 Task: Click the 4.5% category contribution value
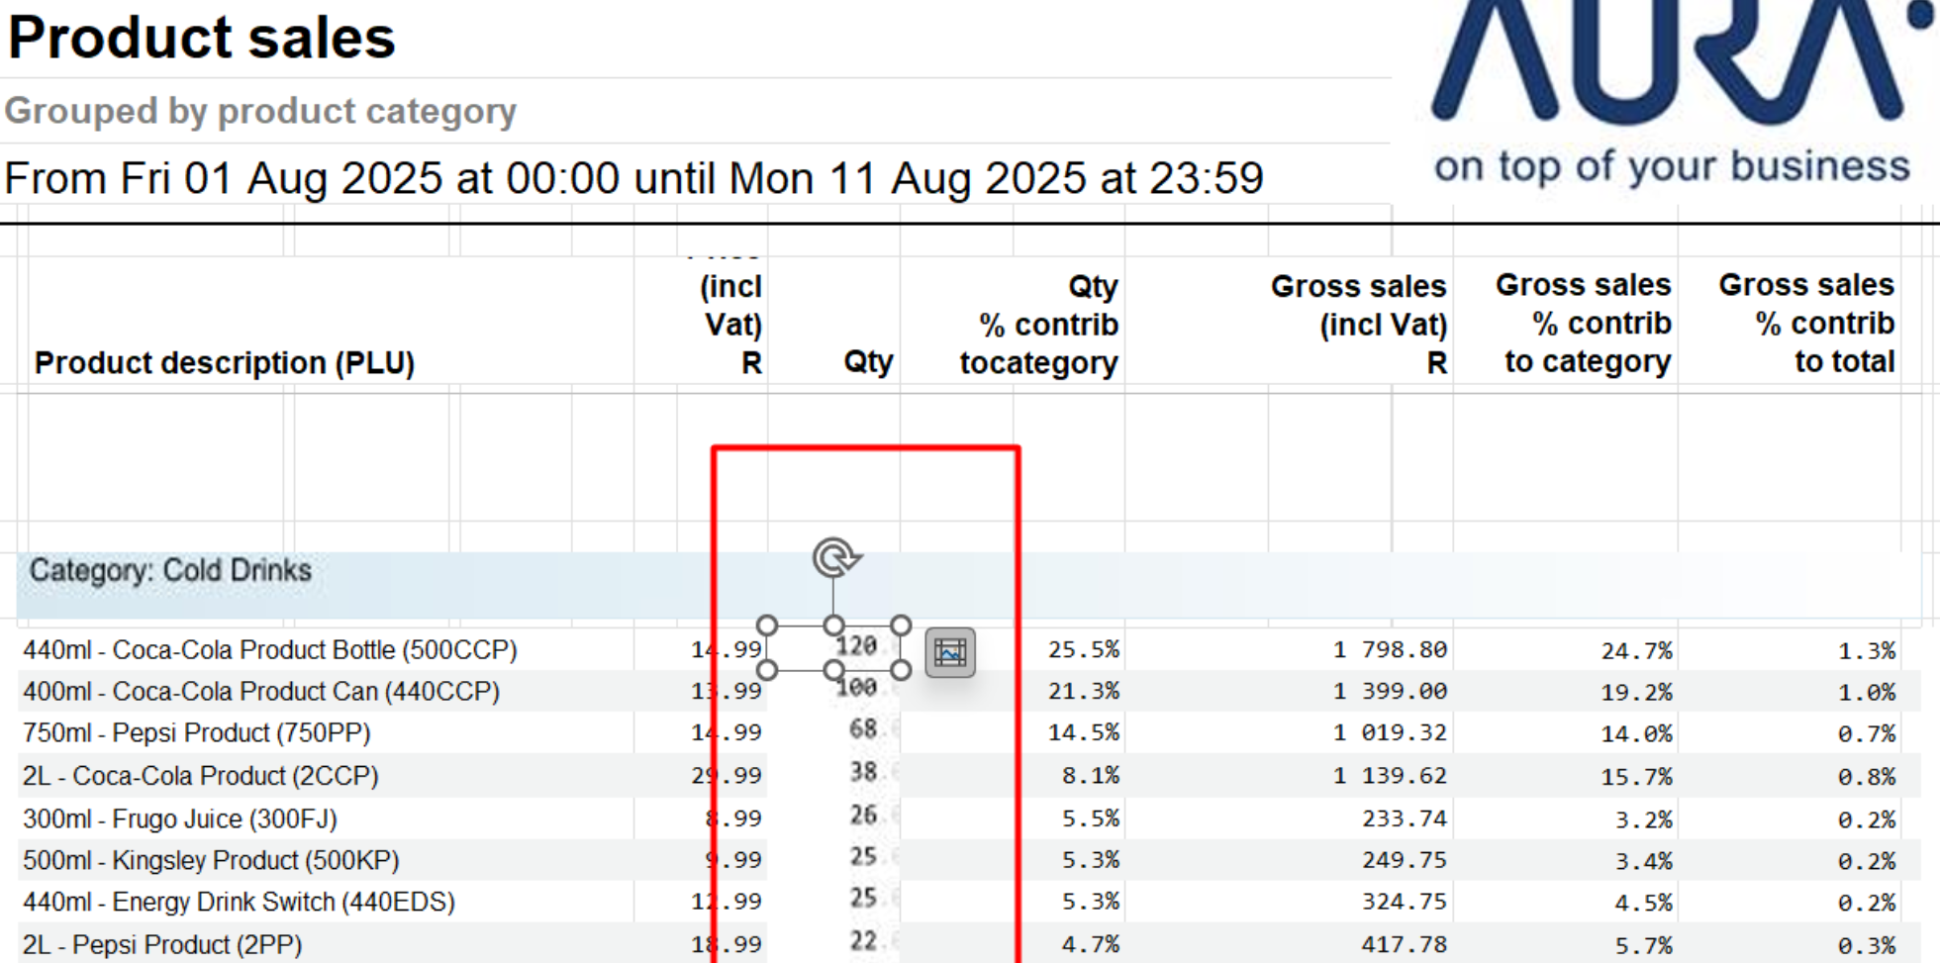(x=1644, y=904)
